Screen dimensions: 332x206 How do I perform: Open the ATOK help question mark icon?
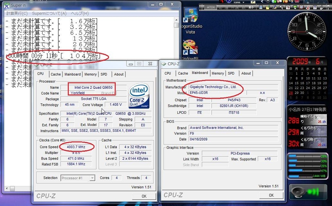[315, 7]
